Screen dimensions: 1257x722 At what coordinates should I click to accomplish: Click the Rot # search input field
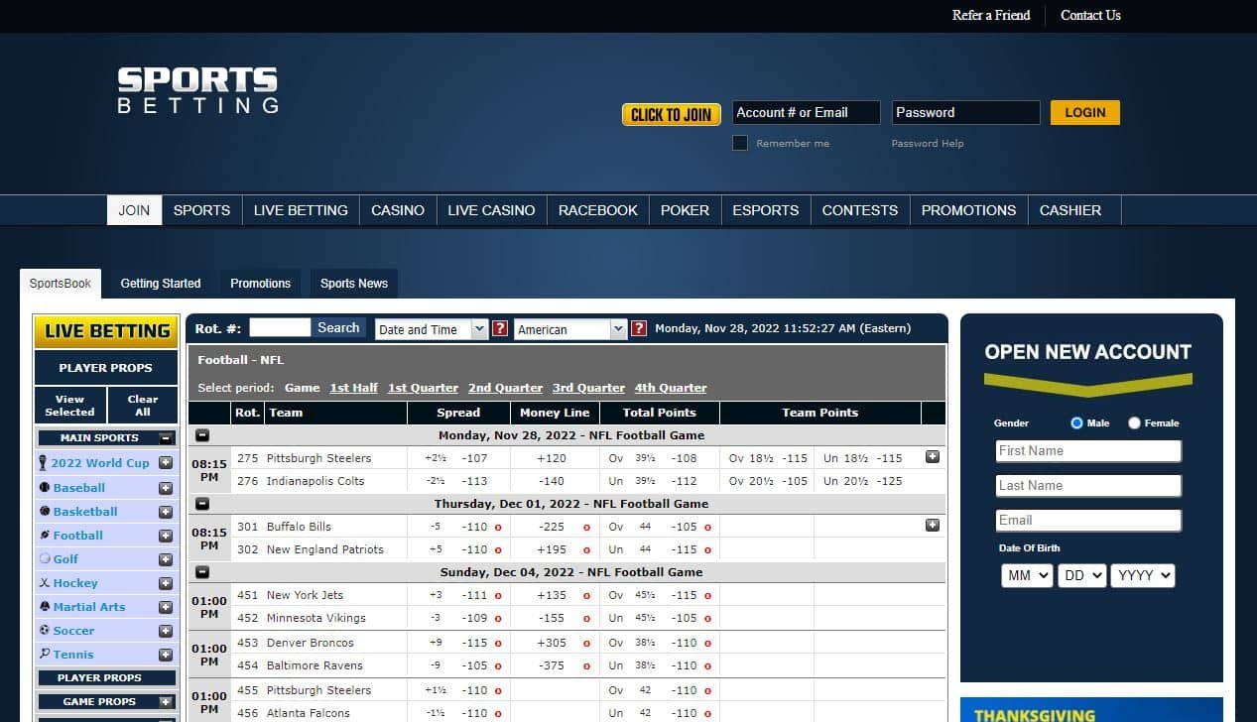tap(281, 327)
